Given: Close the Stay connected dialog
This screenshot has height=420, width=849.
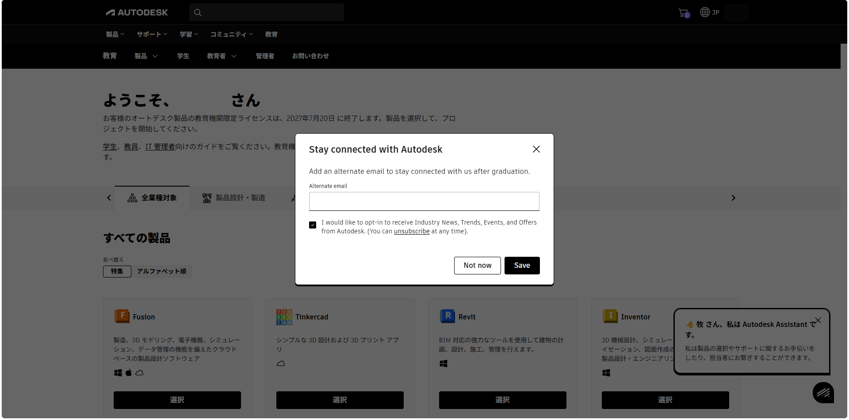Looking at the screenshot, I should (536, 149).
